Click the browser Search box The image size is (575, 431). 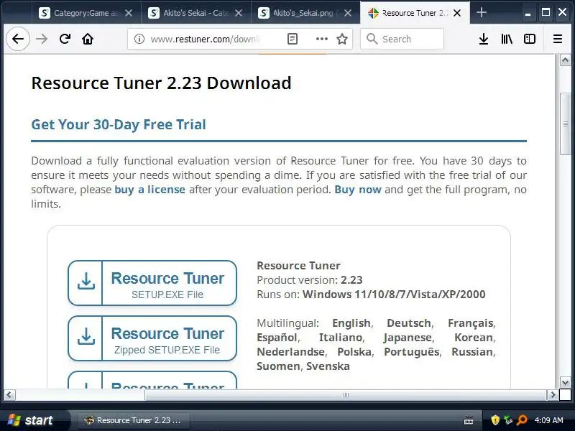point(402,39)
